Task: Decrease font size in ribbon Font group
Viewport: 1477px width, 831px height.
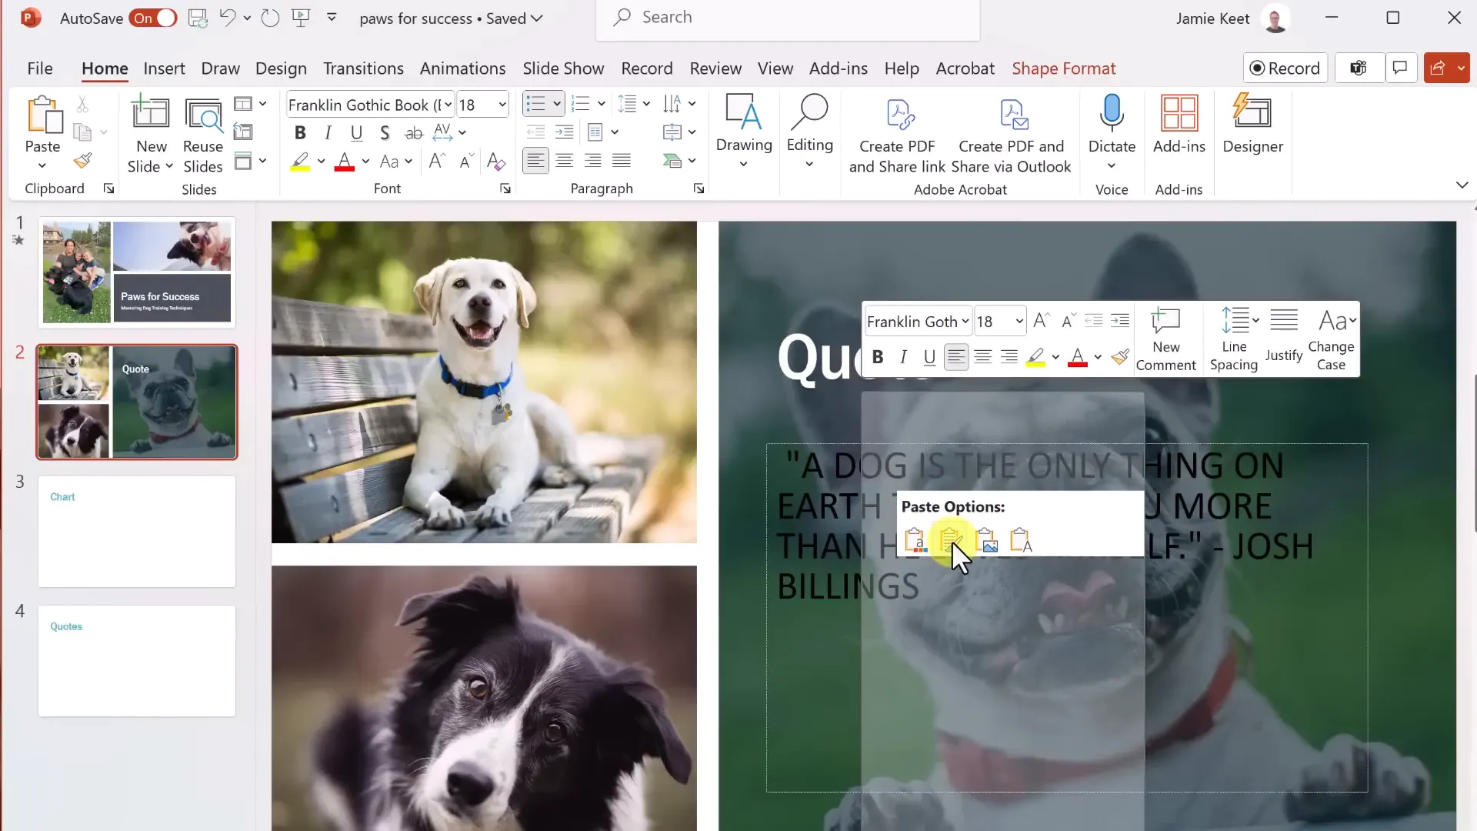Action: (x=466, y=162)
